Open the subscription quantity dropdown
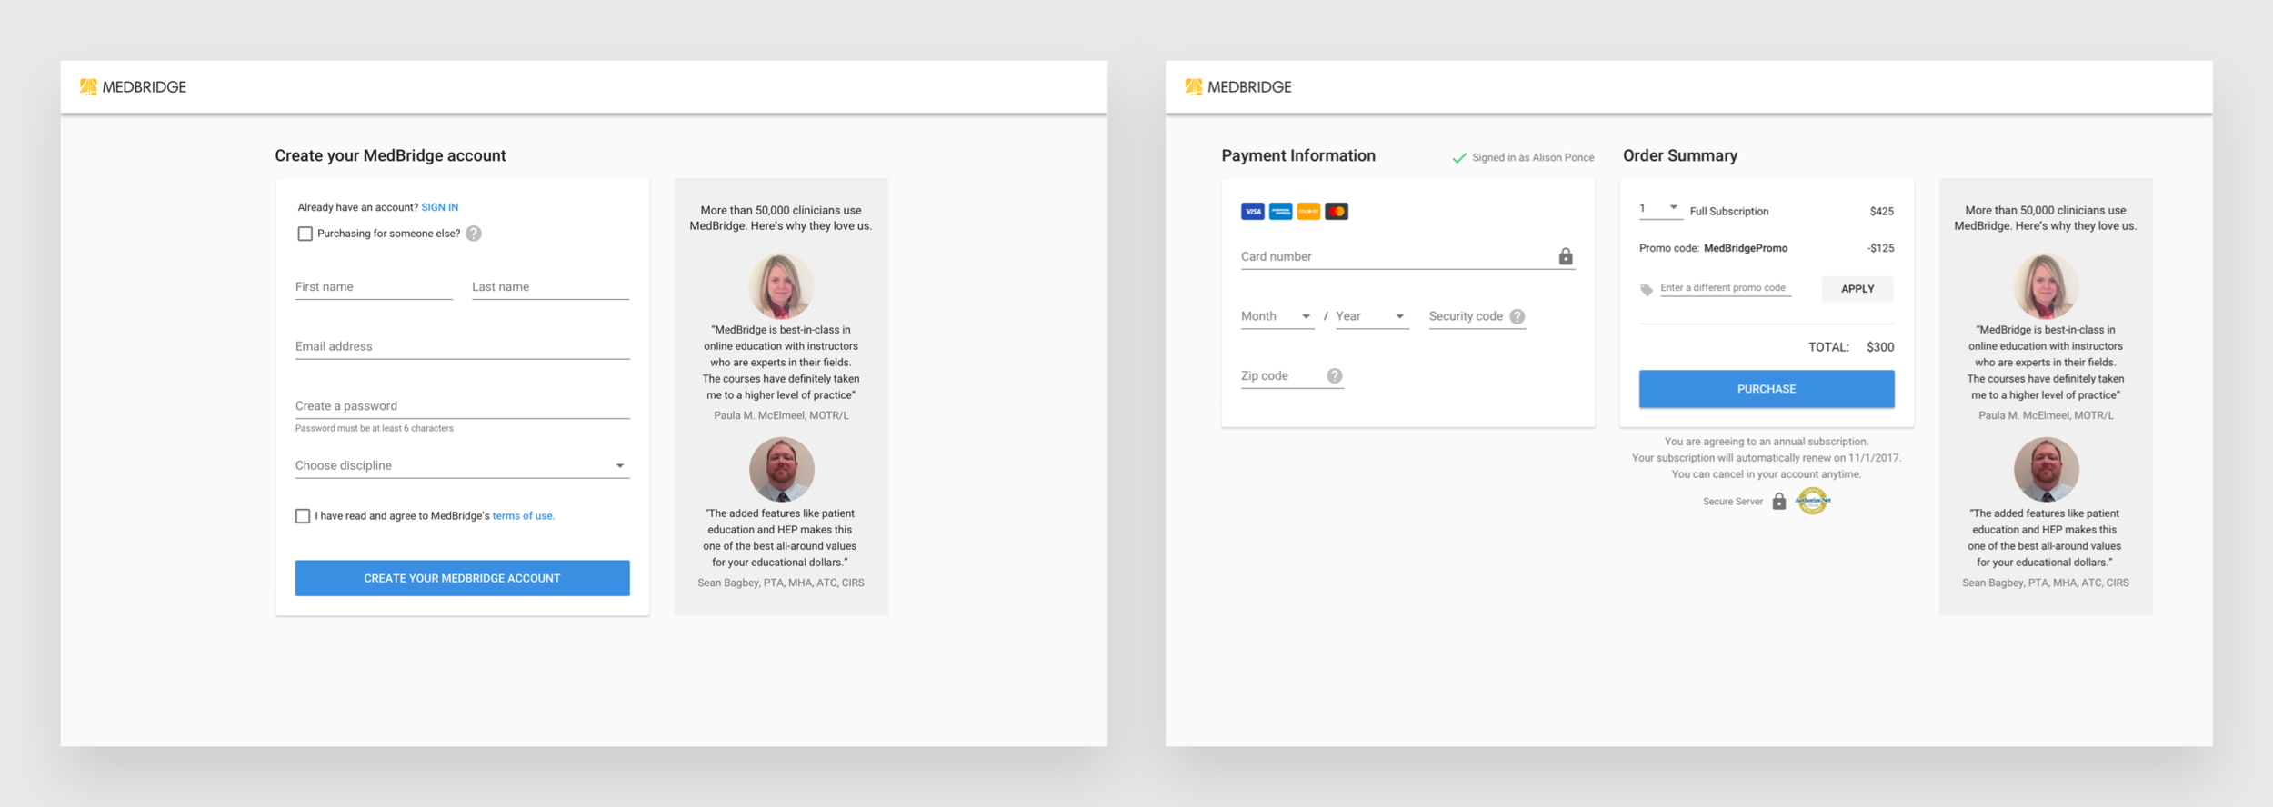 point(1661,209)
